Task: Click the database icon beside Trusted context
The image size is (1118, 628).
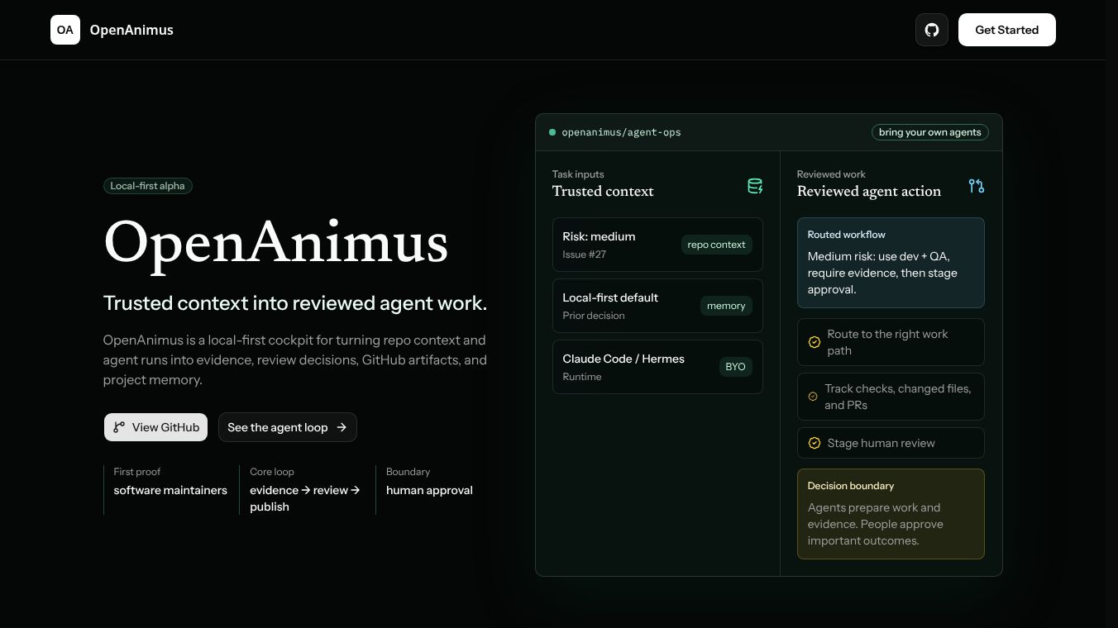Action: (754, 186)
